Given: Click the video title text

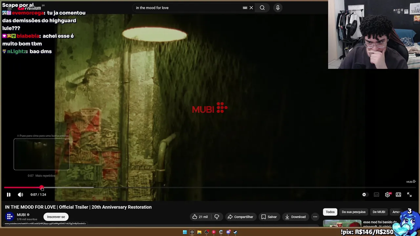Looking at the screenshot, I should 78,207.
